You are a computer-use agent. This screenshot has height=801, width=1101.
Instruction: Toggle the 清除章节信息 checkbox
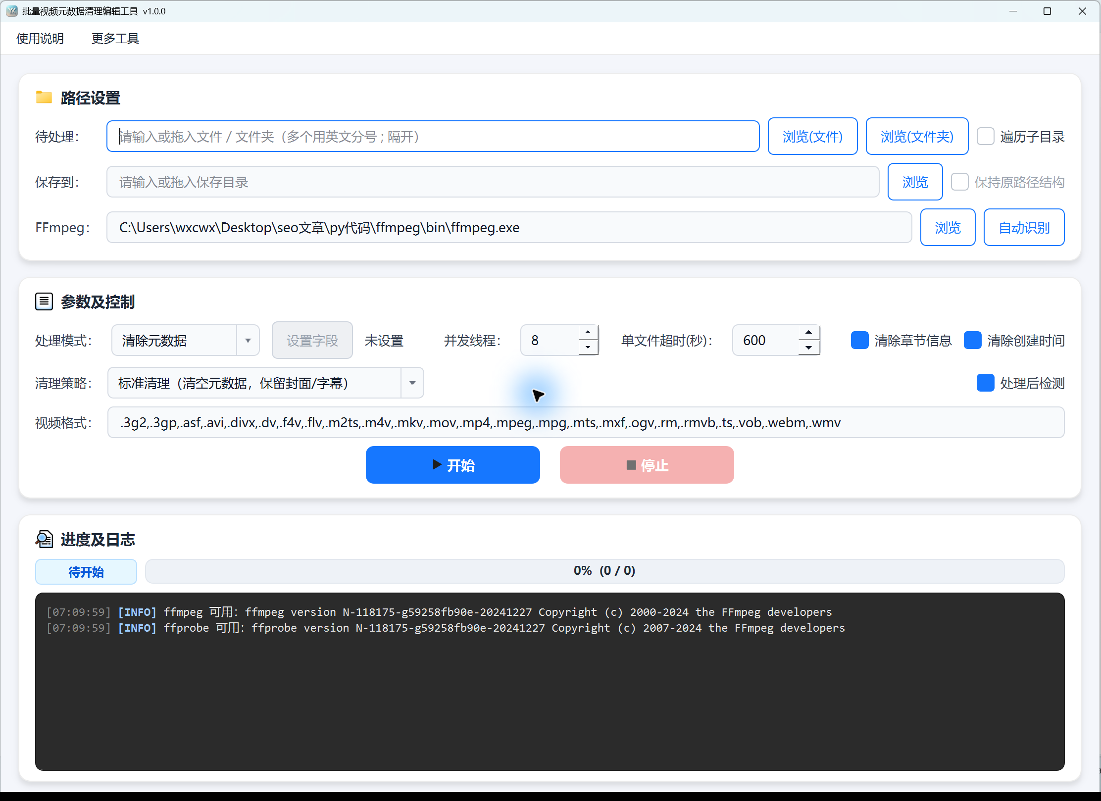click(x=859, y=340)
